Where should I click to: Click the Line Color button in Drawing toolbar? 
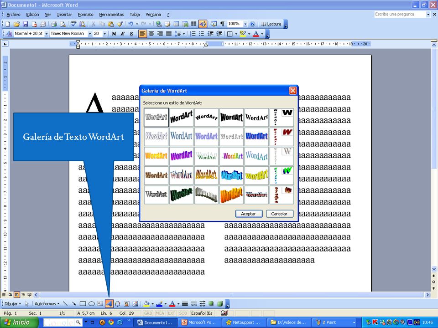click(x=159, y=304)
